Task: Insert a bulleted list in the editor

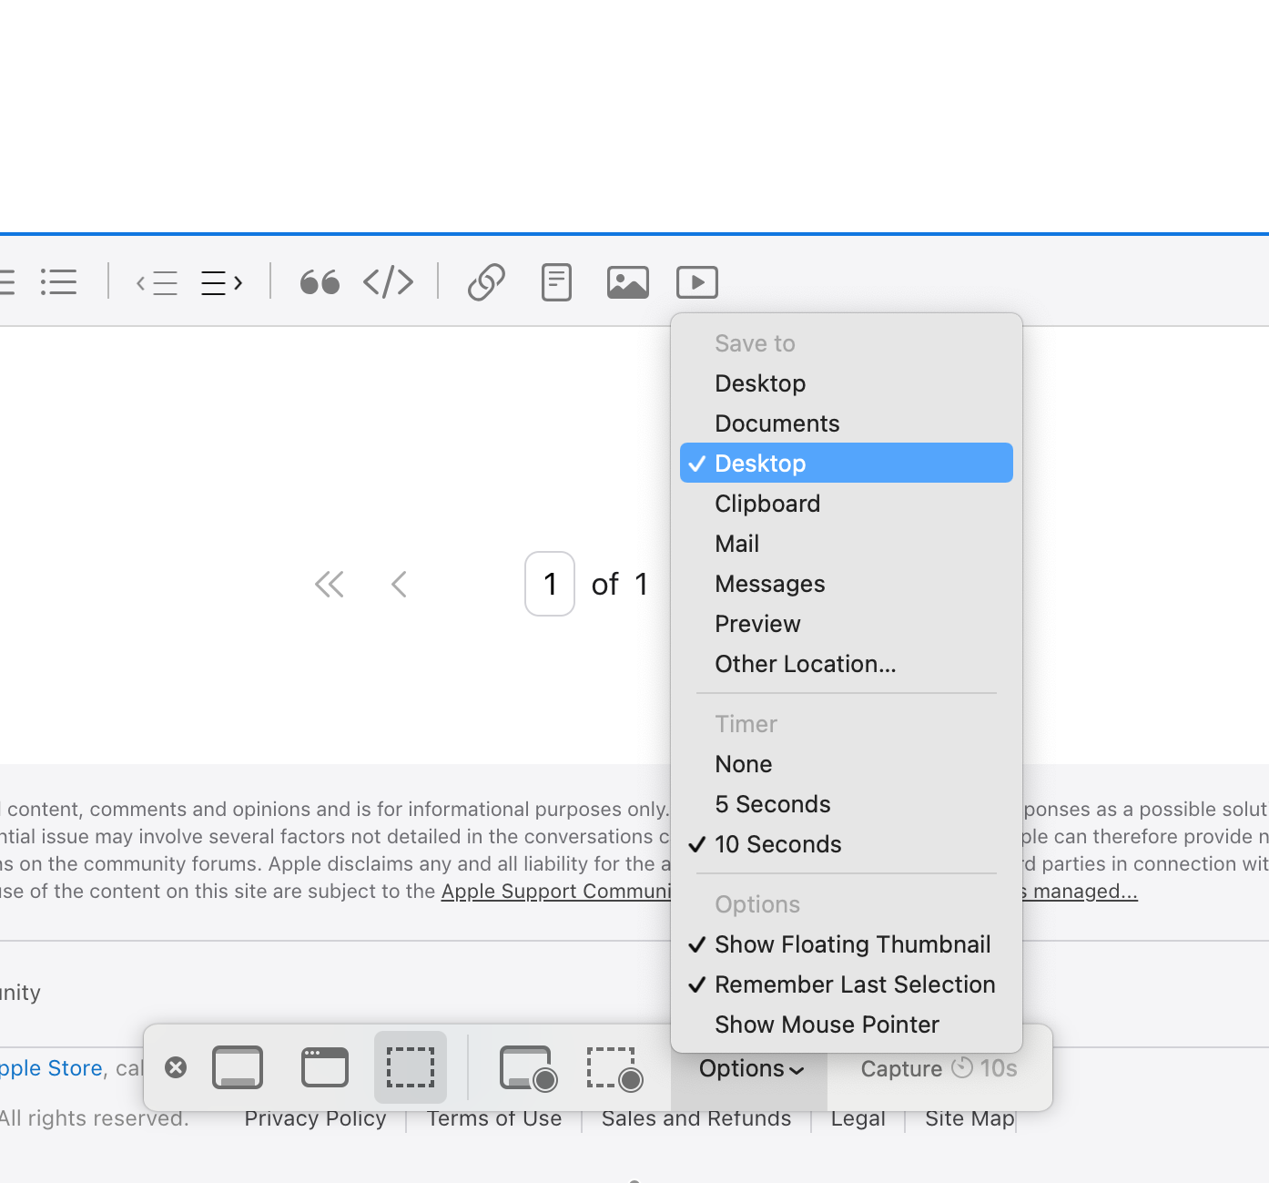Action: click(59, 281)
